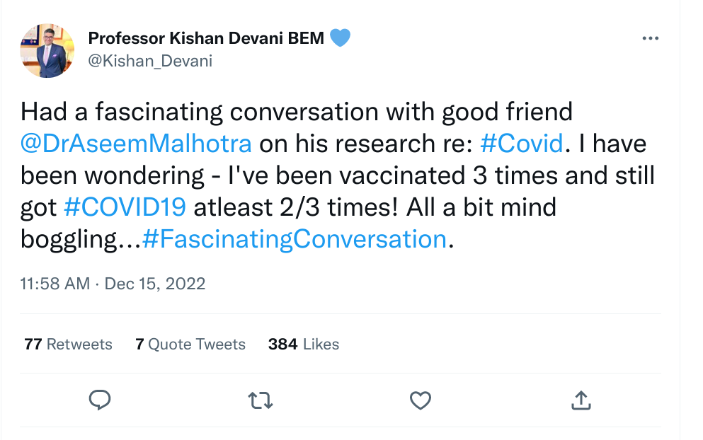The height and width of the screenshot is (440, 703).
Task: Open the three-dot more options menu
Action: click(650, 39)
